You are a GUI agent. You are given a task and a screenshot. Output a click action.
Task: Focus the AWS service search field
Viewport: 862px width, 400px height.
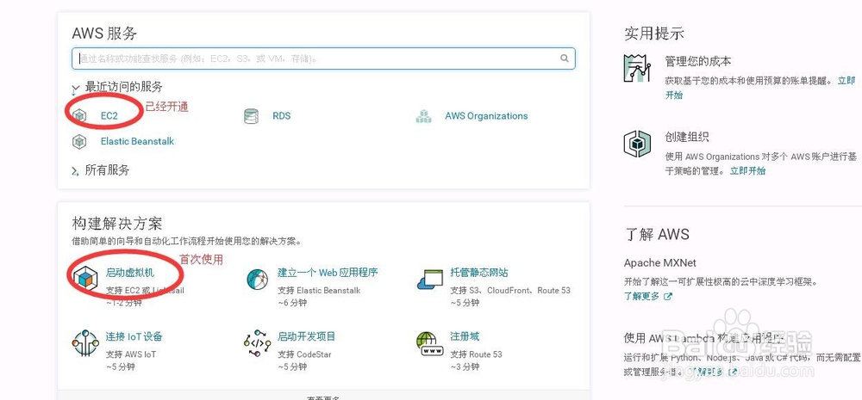(323, 58)
